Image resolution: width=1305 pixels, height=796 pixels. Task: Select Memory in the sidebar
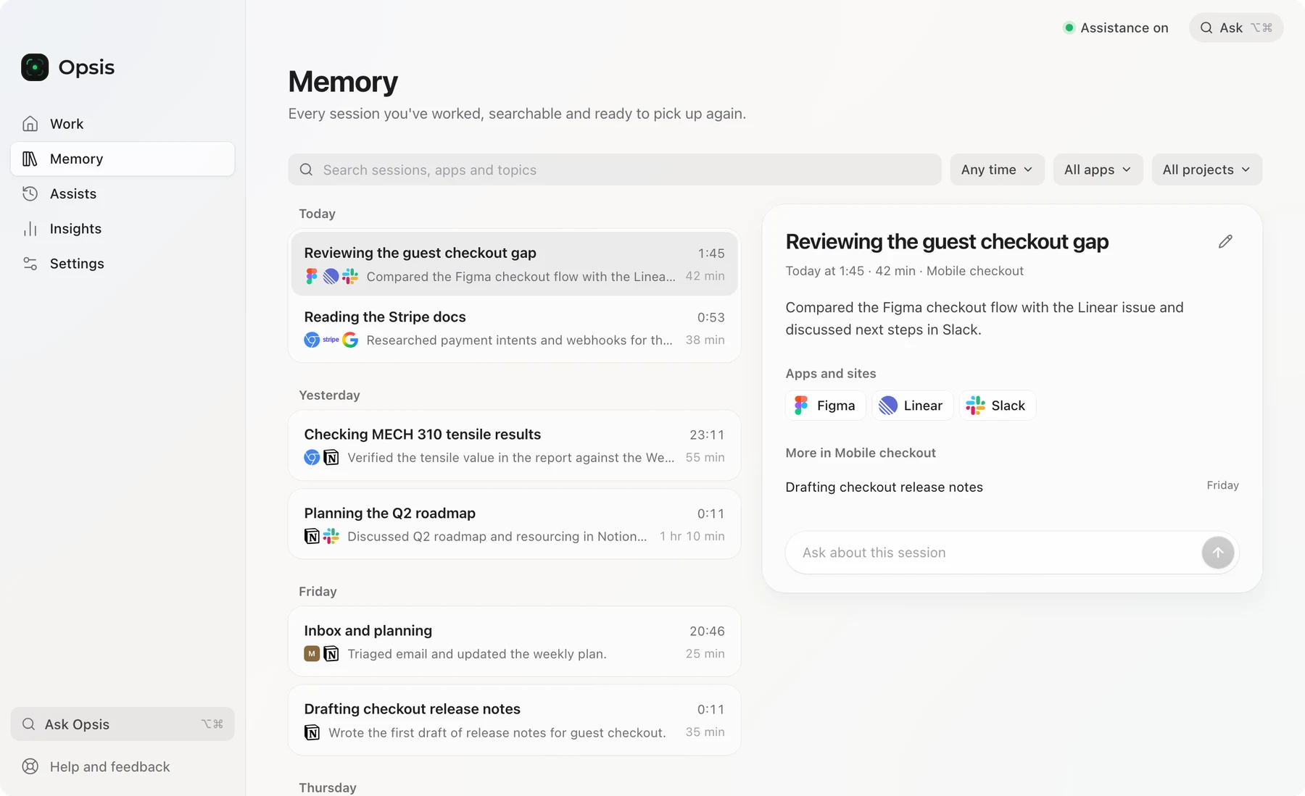(x=123, y=159)
